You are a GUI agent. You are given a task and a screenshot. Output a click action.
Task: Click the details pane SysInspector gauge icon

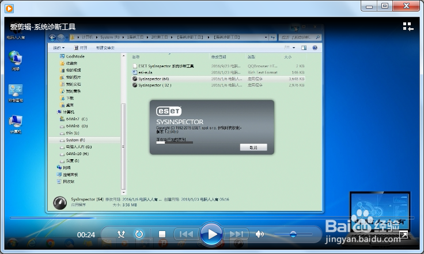(60, 203)
